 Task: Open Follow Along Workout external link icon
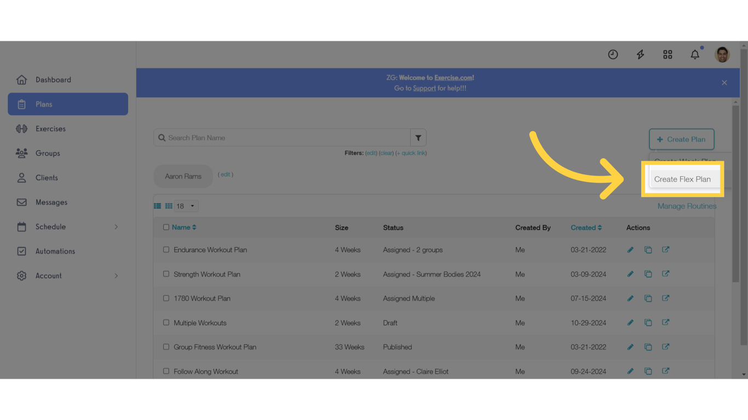coord(666,371)
